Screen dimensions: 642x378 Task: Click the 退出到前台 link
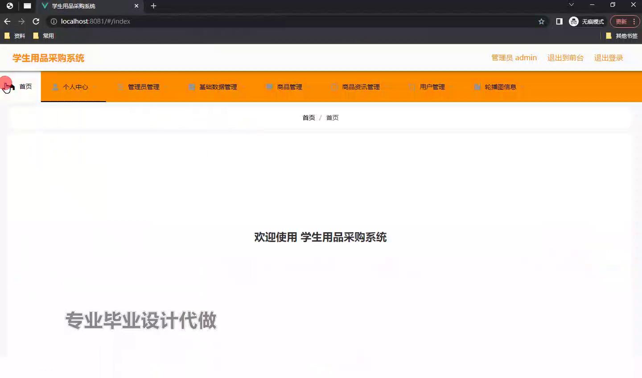(565, 58)
